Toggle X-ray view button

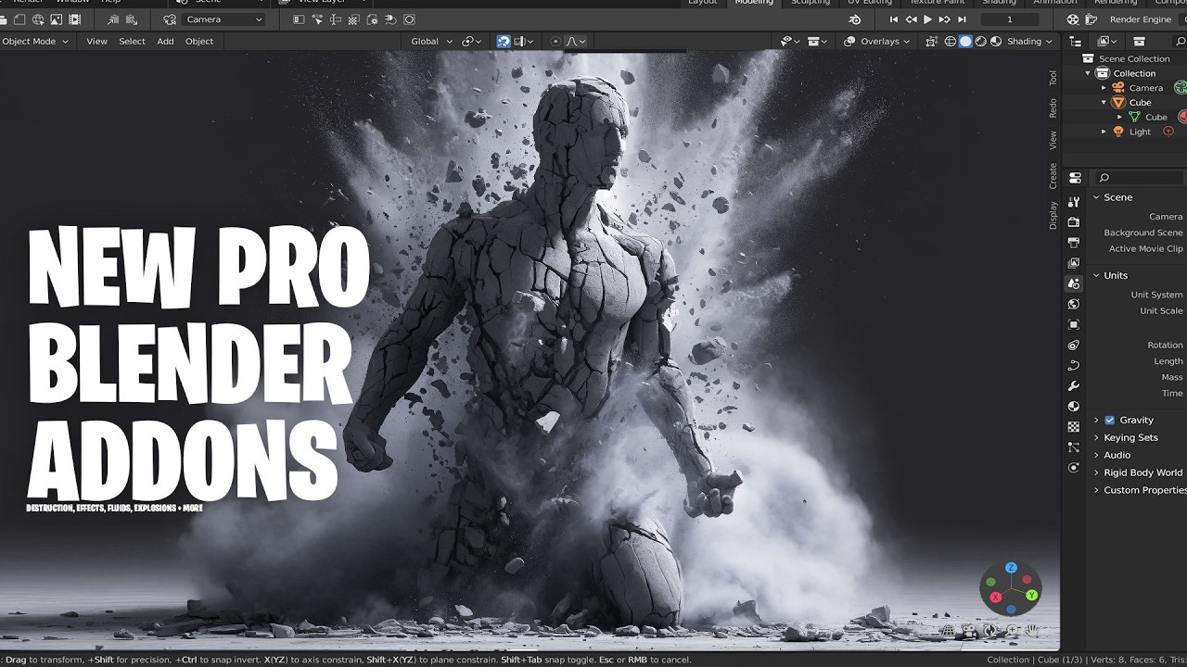point(931,41)
